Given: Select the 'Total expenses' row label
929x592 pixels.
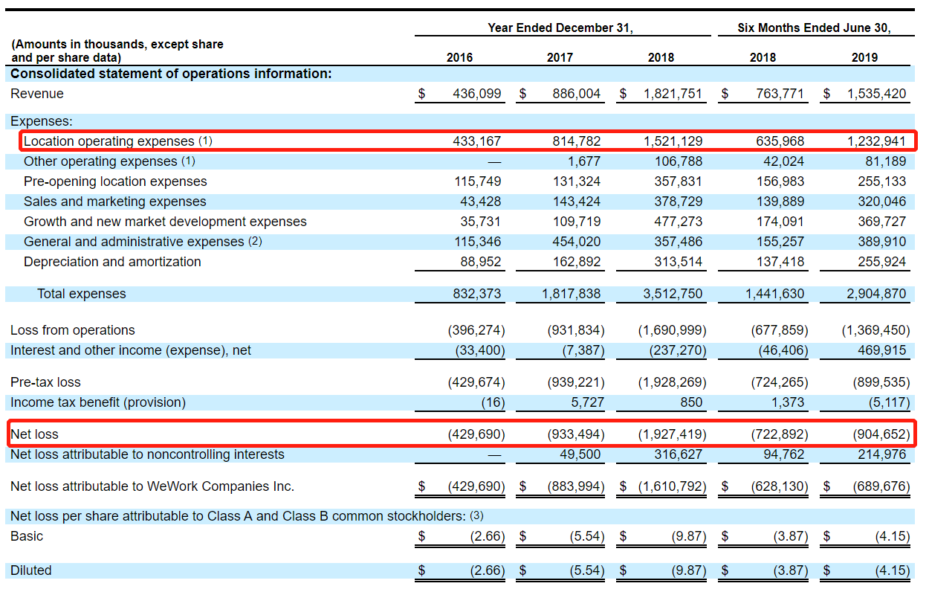Looking at the screenshot, I should pos(82,294).
